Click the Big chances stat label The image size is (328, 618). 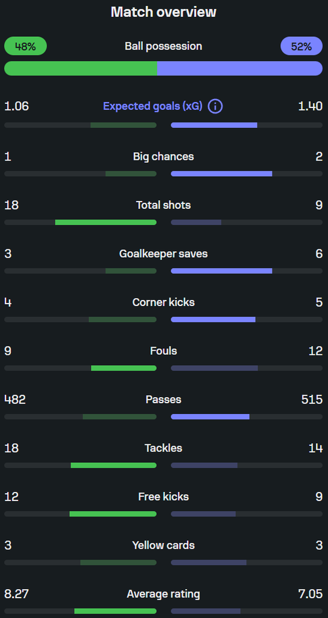[x=163, y=156]
